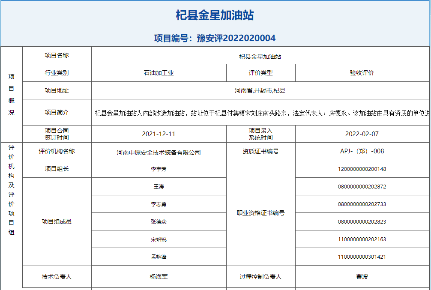This screenshot has width=431, height=290.
Task: Select address 河南省,开封市,杞县
Action: [260, 90]
